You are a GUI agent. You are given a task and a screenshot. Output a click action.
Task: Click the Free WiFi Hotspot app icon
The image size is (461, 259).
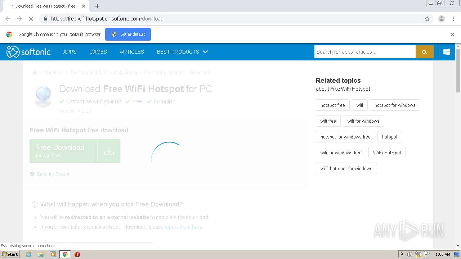point(43,96)
